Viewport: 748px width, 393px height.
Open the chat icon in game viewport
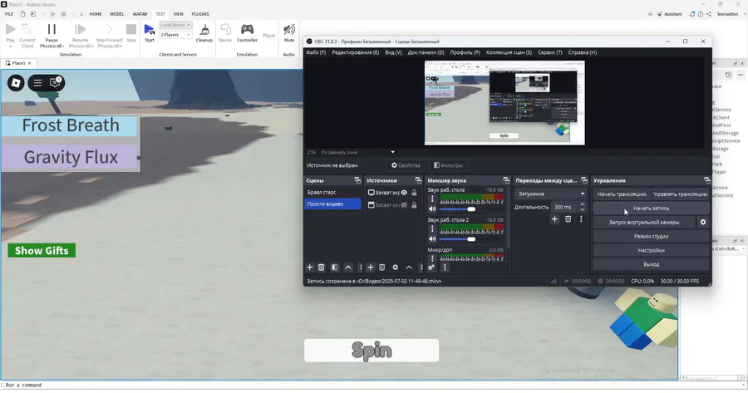click(x=55, y=82)
